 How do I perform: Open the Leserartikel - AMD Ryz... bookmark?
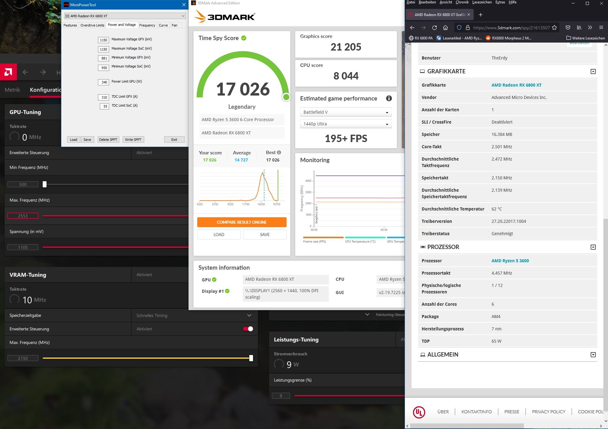tap(459, 38)
